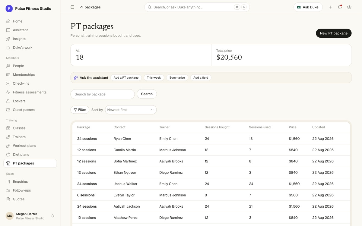Click the Trainers dumbbell icon
Image resolution: width=362 pixels, height=226 pixels.
[x=8, y=137]
